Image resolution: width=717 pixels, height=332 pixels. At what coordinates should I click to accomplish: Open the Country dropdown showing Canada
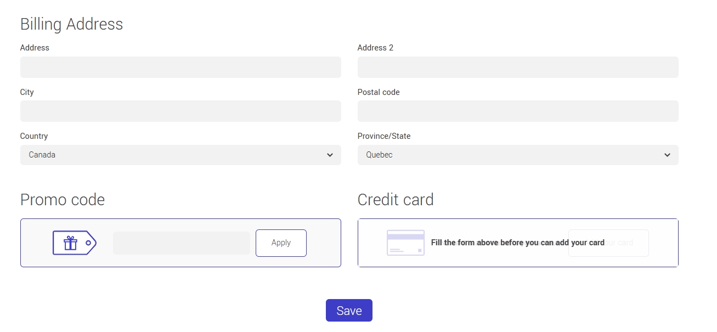pos(180,155)
